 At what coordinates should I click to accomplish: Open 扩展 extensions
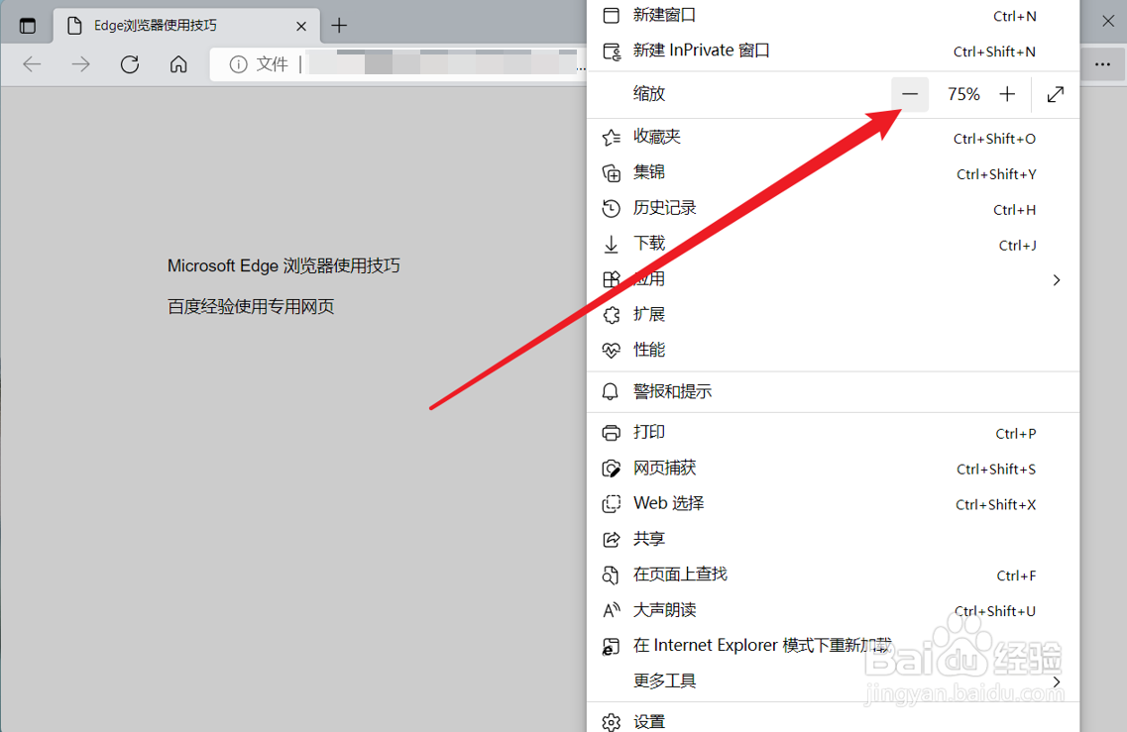click(x=833, y=315)
